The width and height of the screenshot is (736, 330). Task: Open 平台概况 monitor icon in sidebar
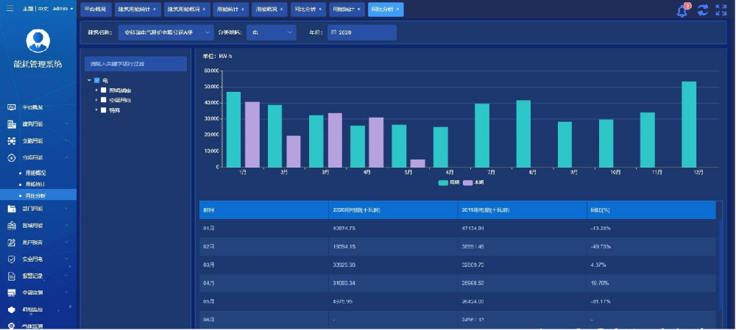click(13, 107)
